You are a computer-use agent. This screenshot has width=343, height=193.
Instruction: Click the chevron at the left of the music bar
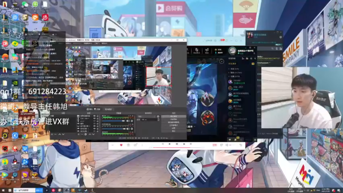[x=112, y=145]
